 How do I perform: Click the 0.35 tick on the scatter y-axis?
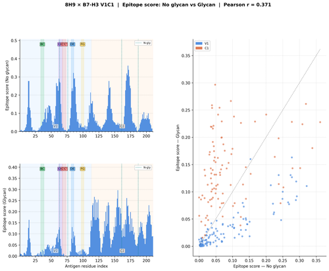186,56
